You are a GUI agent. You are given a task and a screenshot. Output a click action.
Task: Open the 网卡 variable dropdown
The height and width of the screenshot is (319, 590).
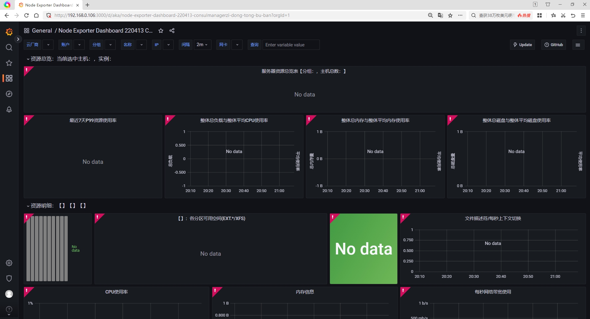(237, 45)
